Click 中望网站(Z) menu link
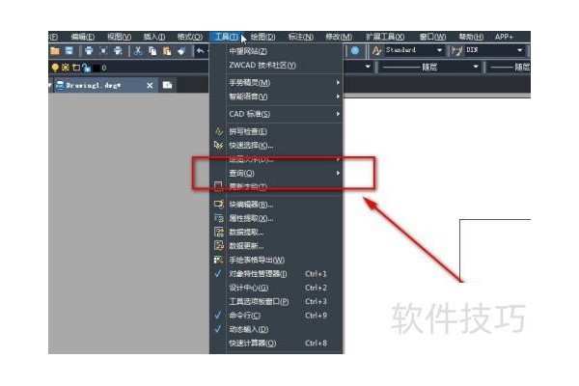This screenshot has width=579, height=386. click(x=276, y=51)
